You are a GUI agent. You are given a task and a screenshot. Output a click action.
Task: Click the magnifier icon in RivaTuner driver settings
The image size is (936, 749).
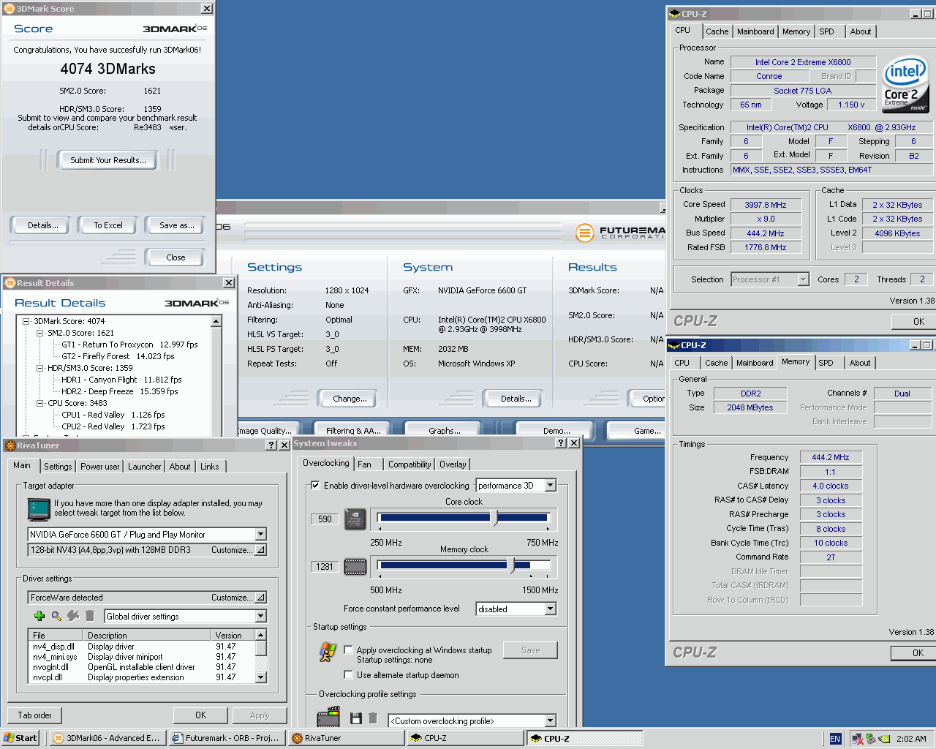point(56,616)
